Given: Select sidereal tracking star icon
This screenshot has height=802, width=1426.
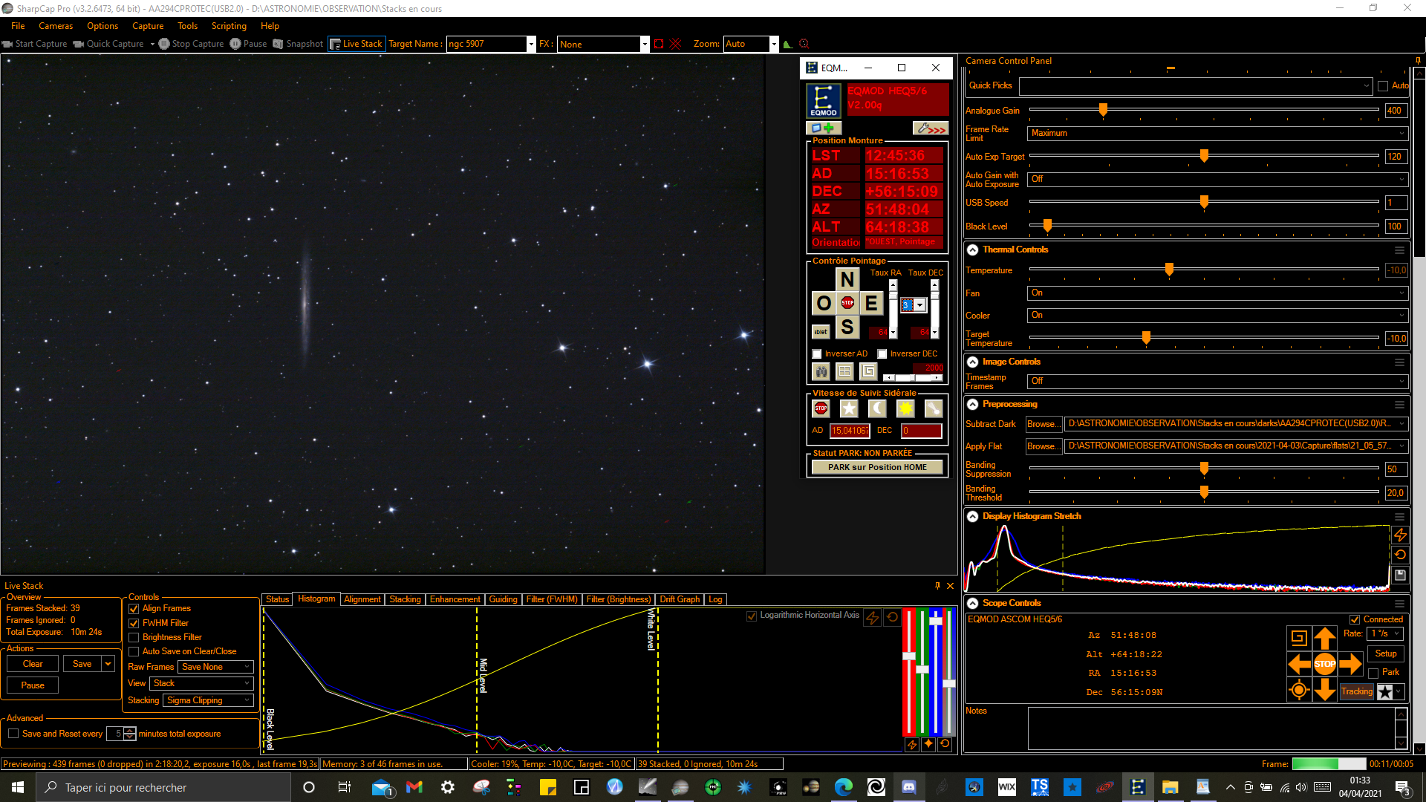Looking at the screenshot, I should (849, 408).
